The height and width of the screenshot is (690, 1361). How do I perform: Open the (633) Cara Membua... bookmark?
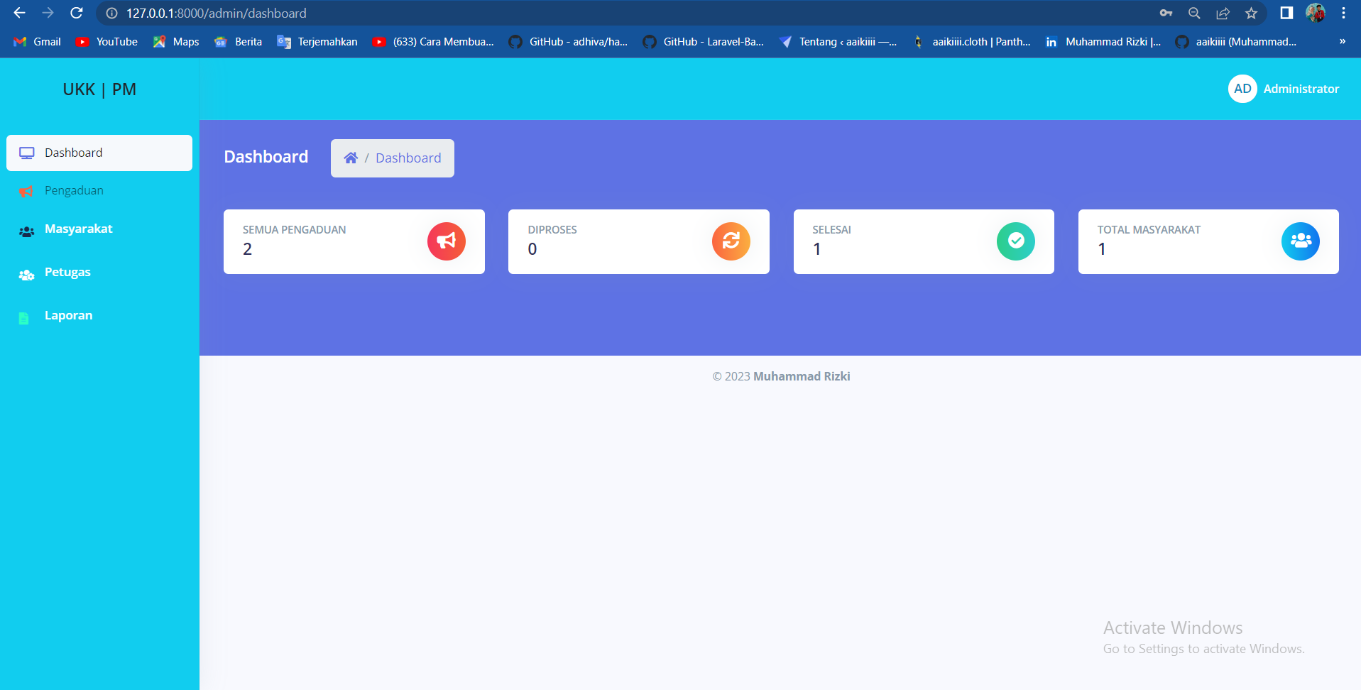[433, 42]
